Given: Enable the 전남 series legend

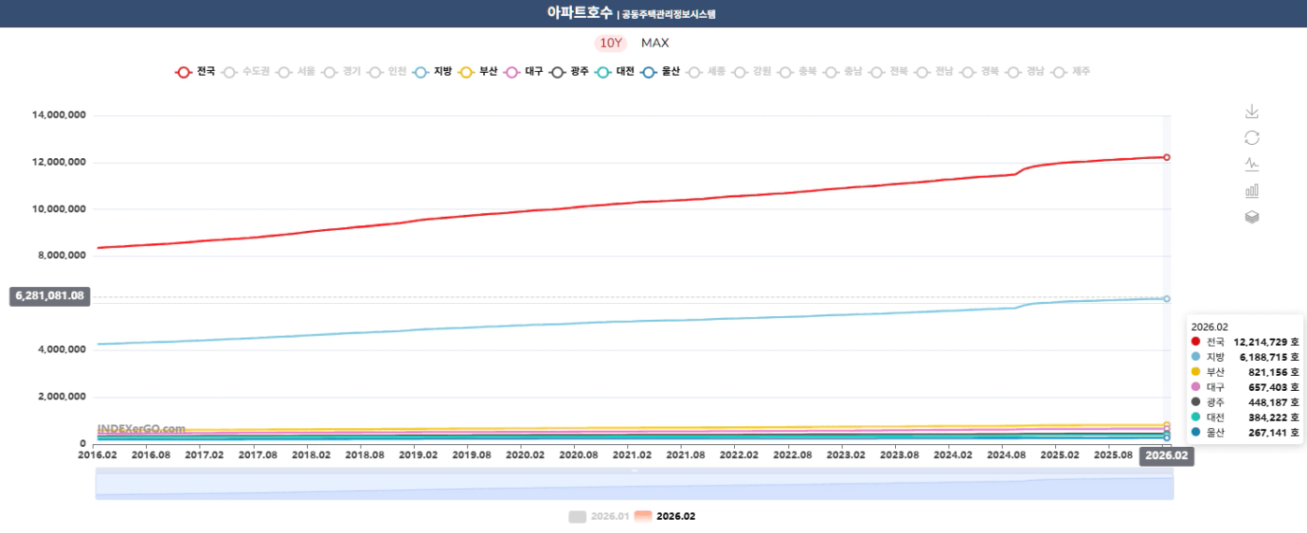Looking at the screenshot, I should 934,72.
